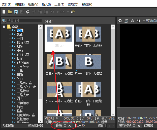Open the redo history dropdown arrow
Screen dimensions: 157x130
(x=68, y=12)
